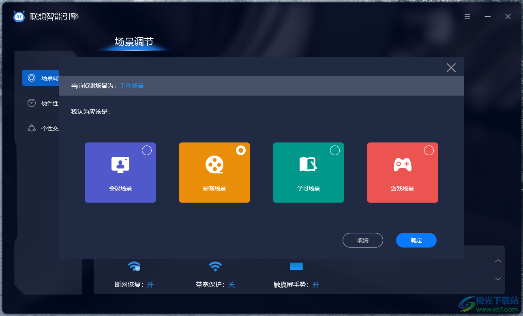Open the hamburger menu at top right
The width and height of the screenshot is (523, 316).
(x=467, y=17)
